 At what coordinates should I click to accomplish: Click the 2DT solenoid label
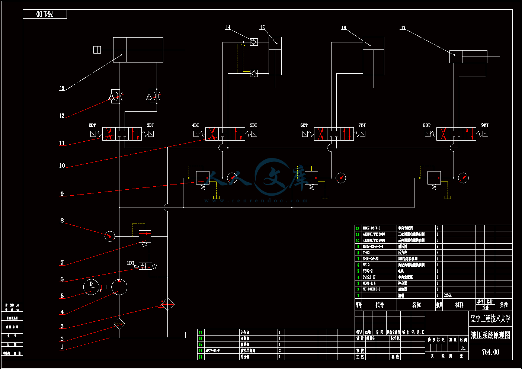[x=92, y=125]
